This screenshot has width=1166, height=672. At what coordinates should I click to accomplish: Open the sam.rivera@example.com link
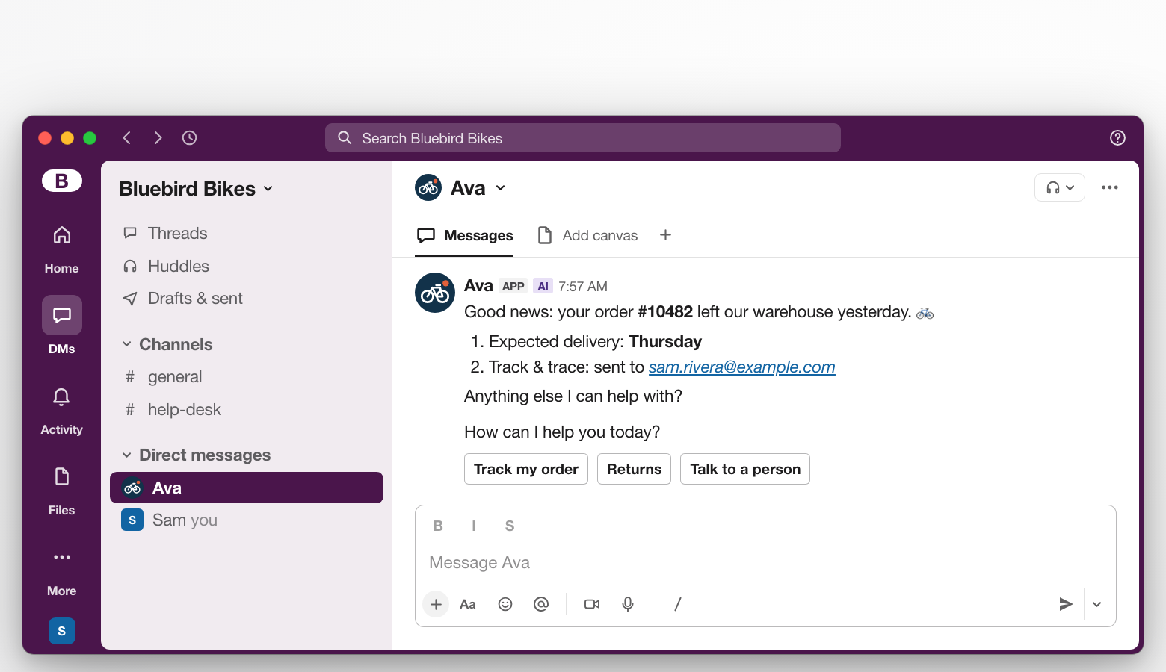(x=742, y=367)
